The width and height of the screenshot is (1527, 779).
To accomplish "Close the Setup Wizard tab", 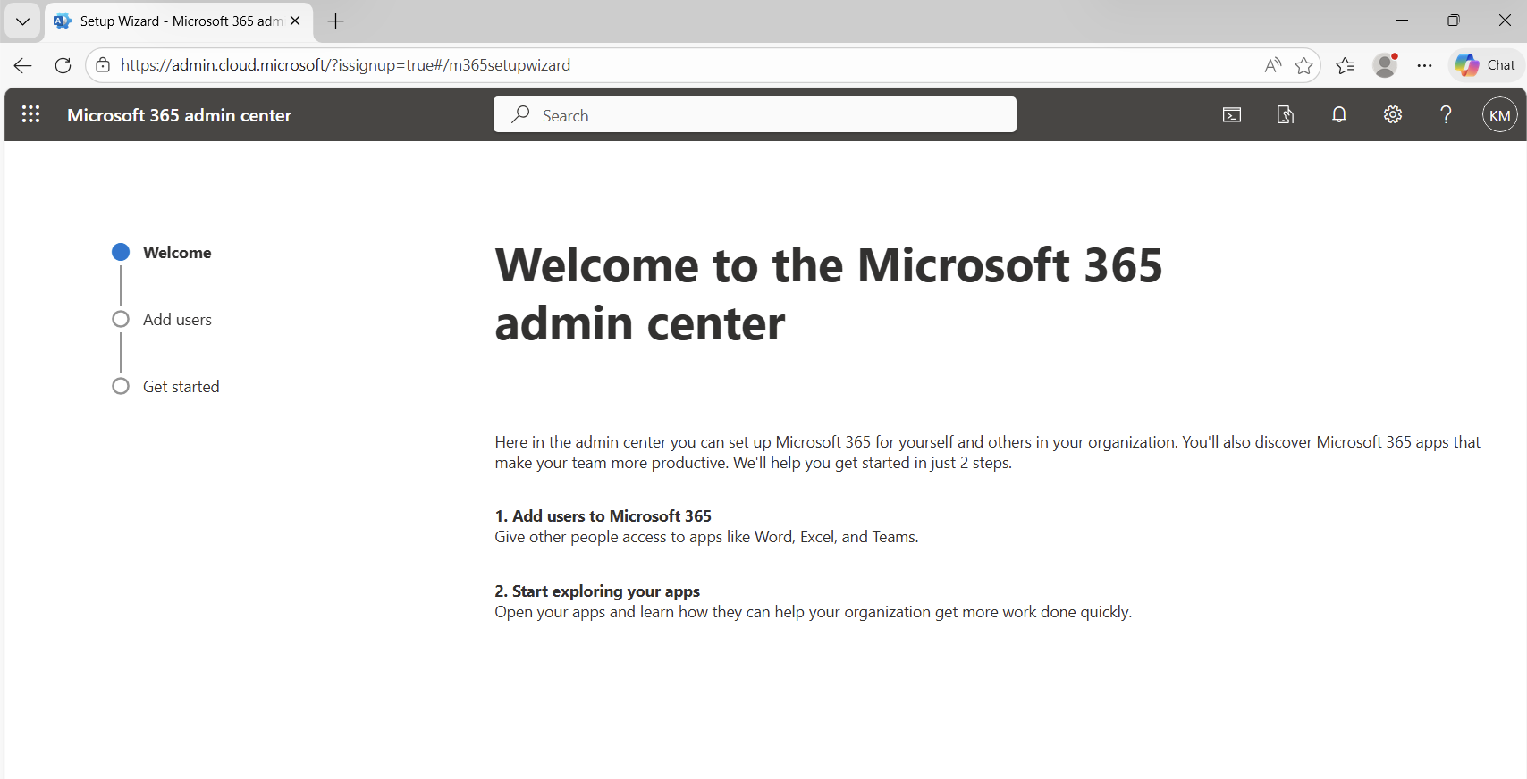I will point(295,21).
